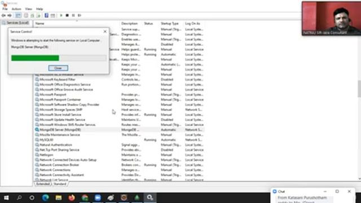Click the Refresh toolbar icon
This screenshot has height=203, width=361.
click(33, 15)
